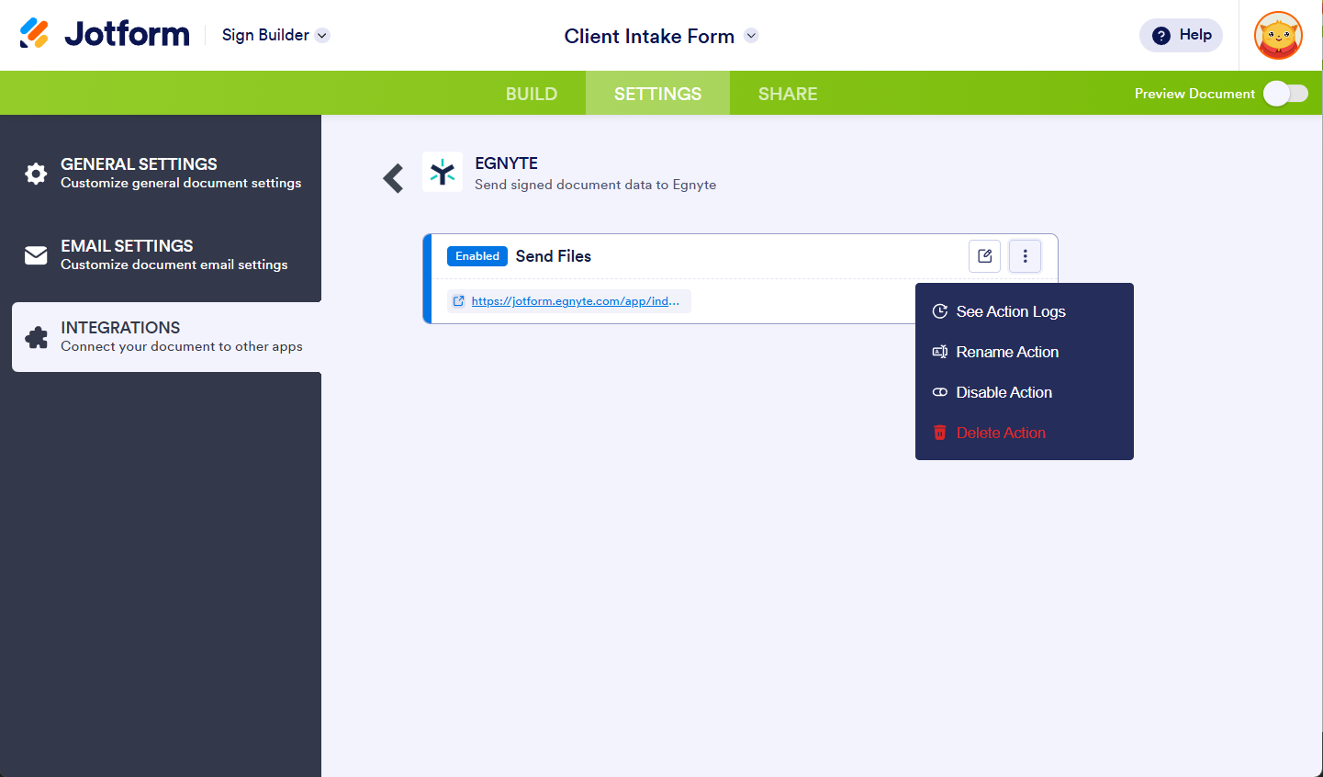
Task: Click the Integrations puzzle piece icon
Action: [36, 337]
